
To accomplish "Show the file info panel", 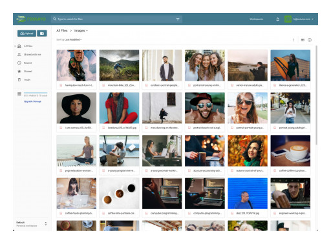I will coord(310,40).
